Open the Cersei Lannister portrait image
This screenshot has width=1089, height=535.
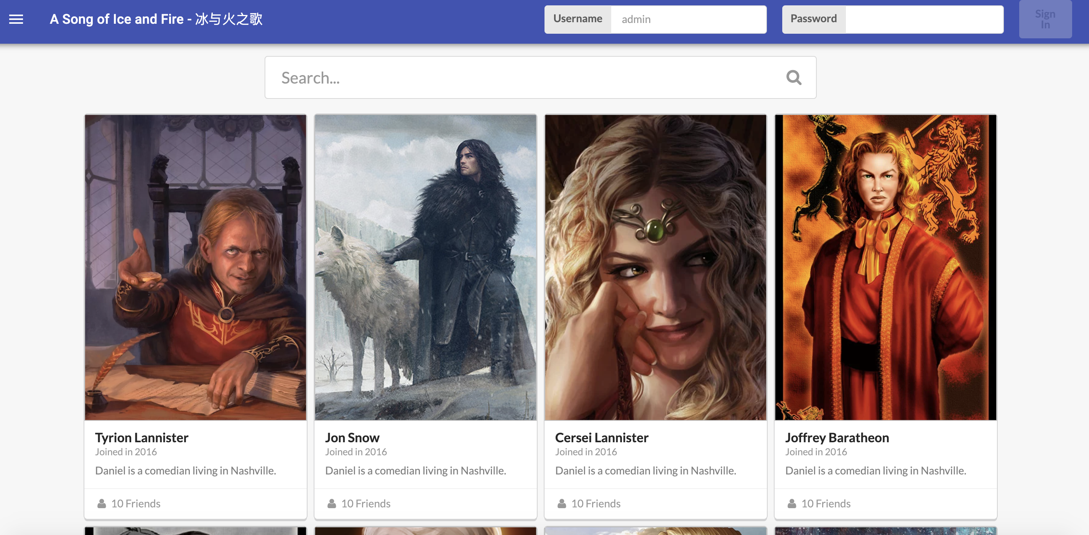point(655,267)
